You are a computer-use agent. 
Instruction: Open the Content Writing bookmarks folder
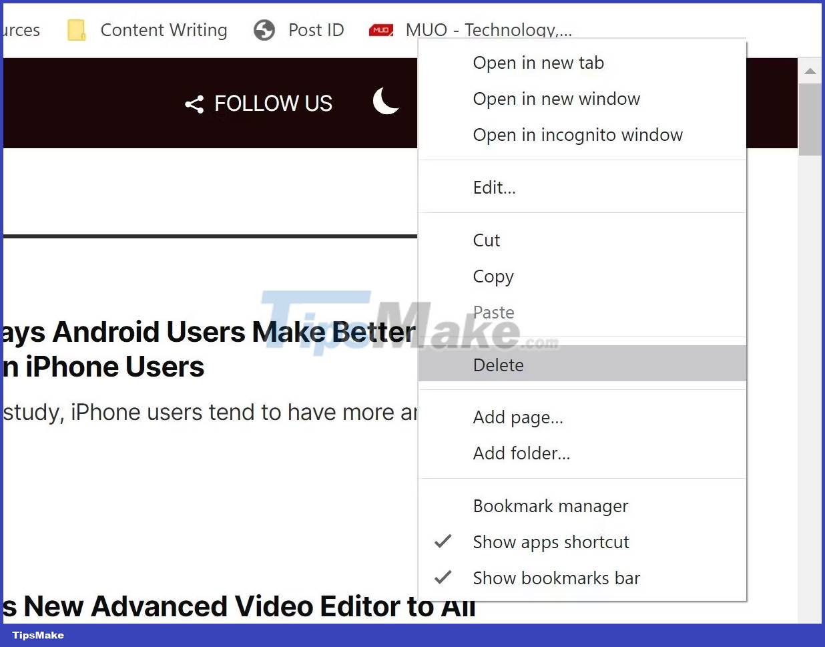164,29
